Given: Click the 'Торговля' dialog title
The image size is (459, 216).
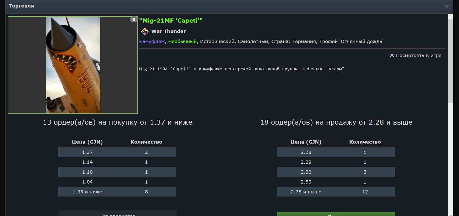Looking at the screenshot, I should pos(21,6).
